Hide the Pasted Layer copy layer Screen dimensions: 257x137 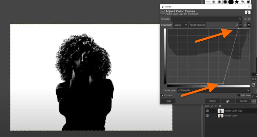(x=207, y=111)
